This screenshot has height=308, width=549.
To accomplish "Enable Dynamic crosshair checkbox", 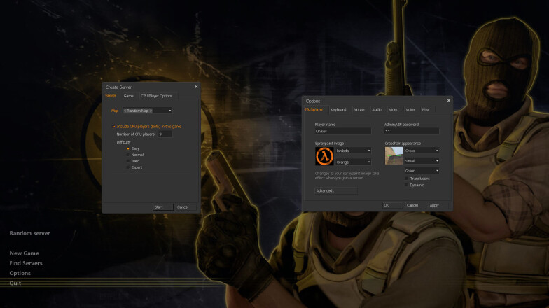I will [406, 185].
